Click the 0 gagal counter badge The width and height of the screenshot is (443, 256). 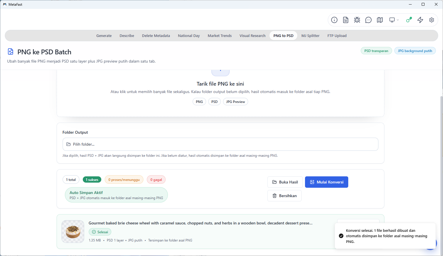point(156,179)
